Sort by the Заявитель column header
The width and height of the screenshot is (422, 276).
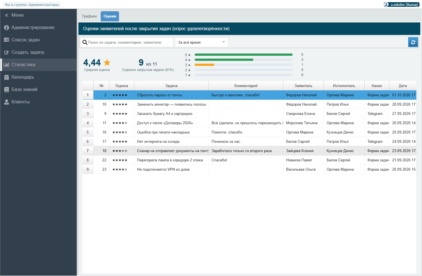pos(303,86)
